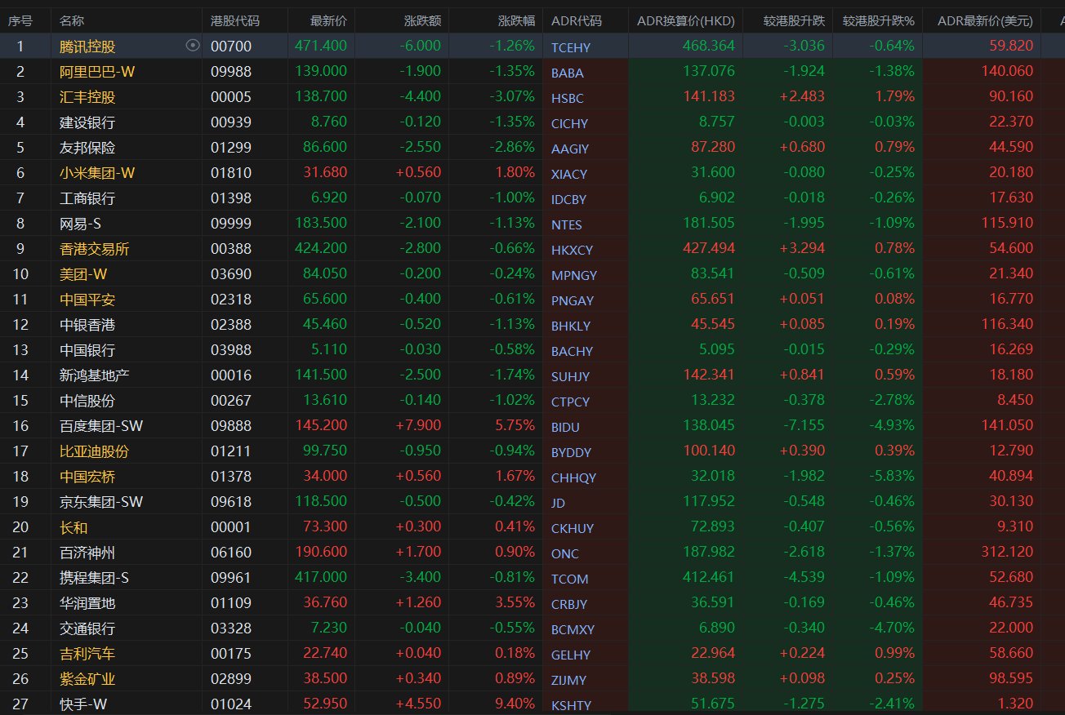Sort by the ADR最新价(美元) column header
This screenshot has height=715, width=1065.
click(985, 20)
